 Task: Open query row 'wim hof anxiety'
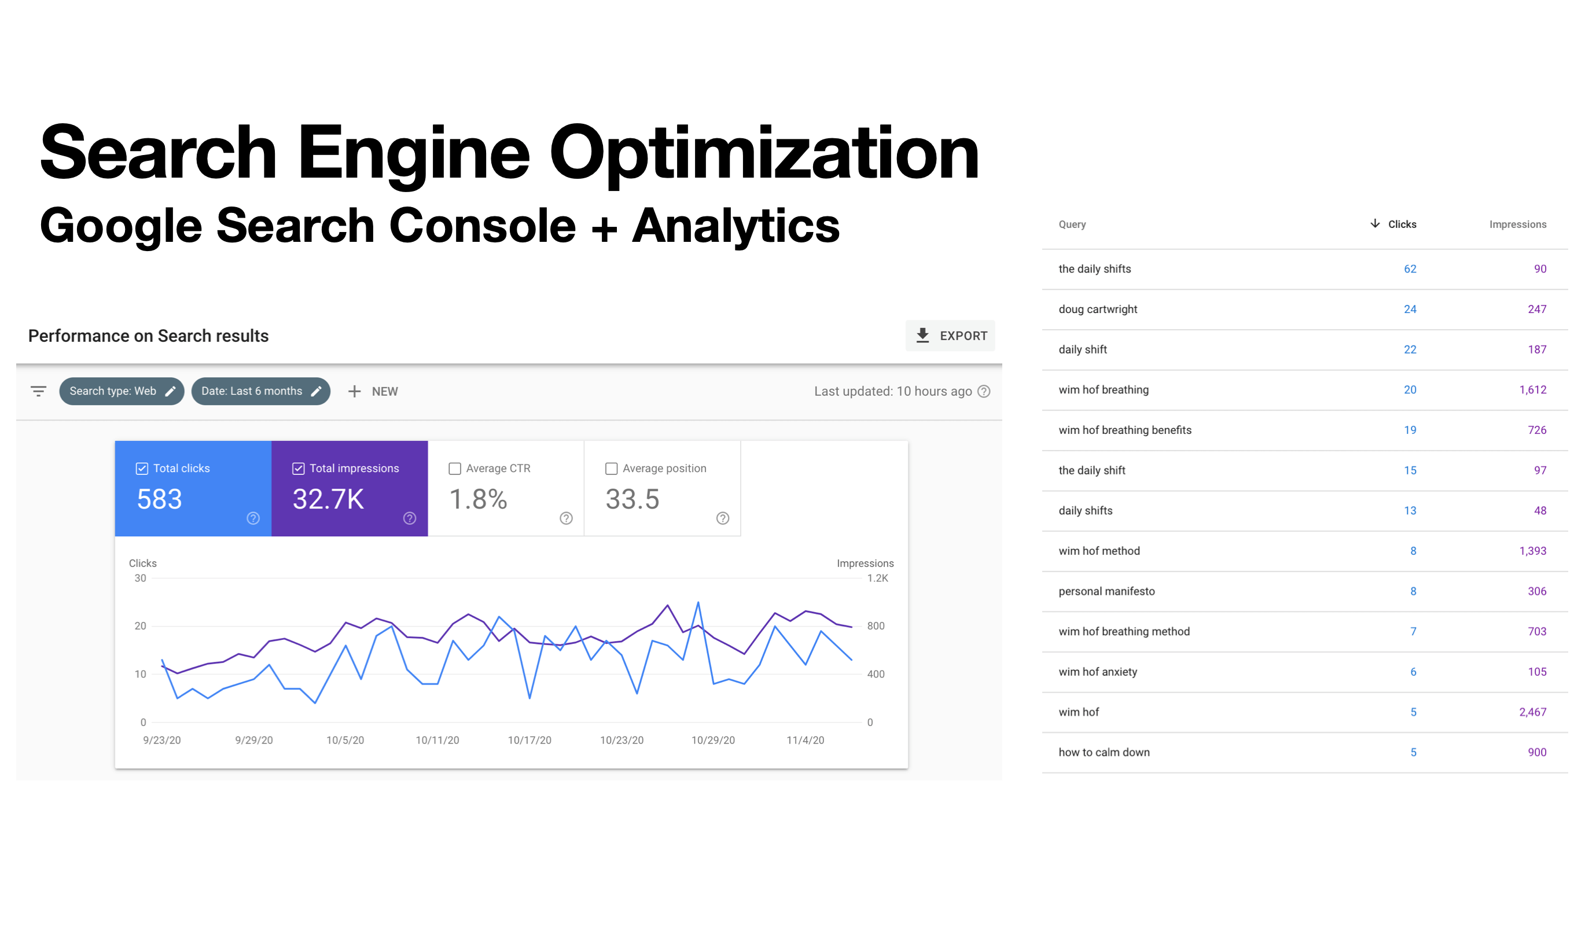pyautogui.click(x=1305, y=672)
